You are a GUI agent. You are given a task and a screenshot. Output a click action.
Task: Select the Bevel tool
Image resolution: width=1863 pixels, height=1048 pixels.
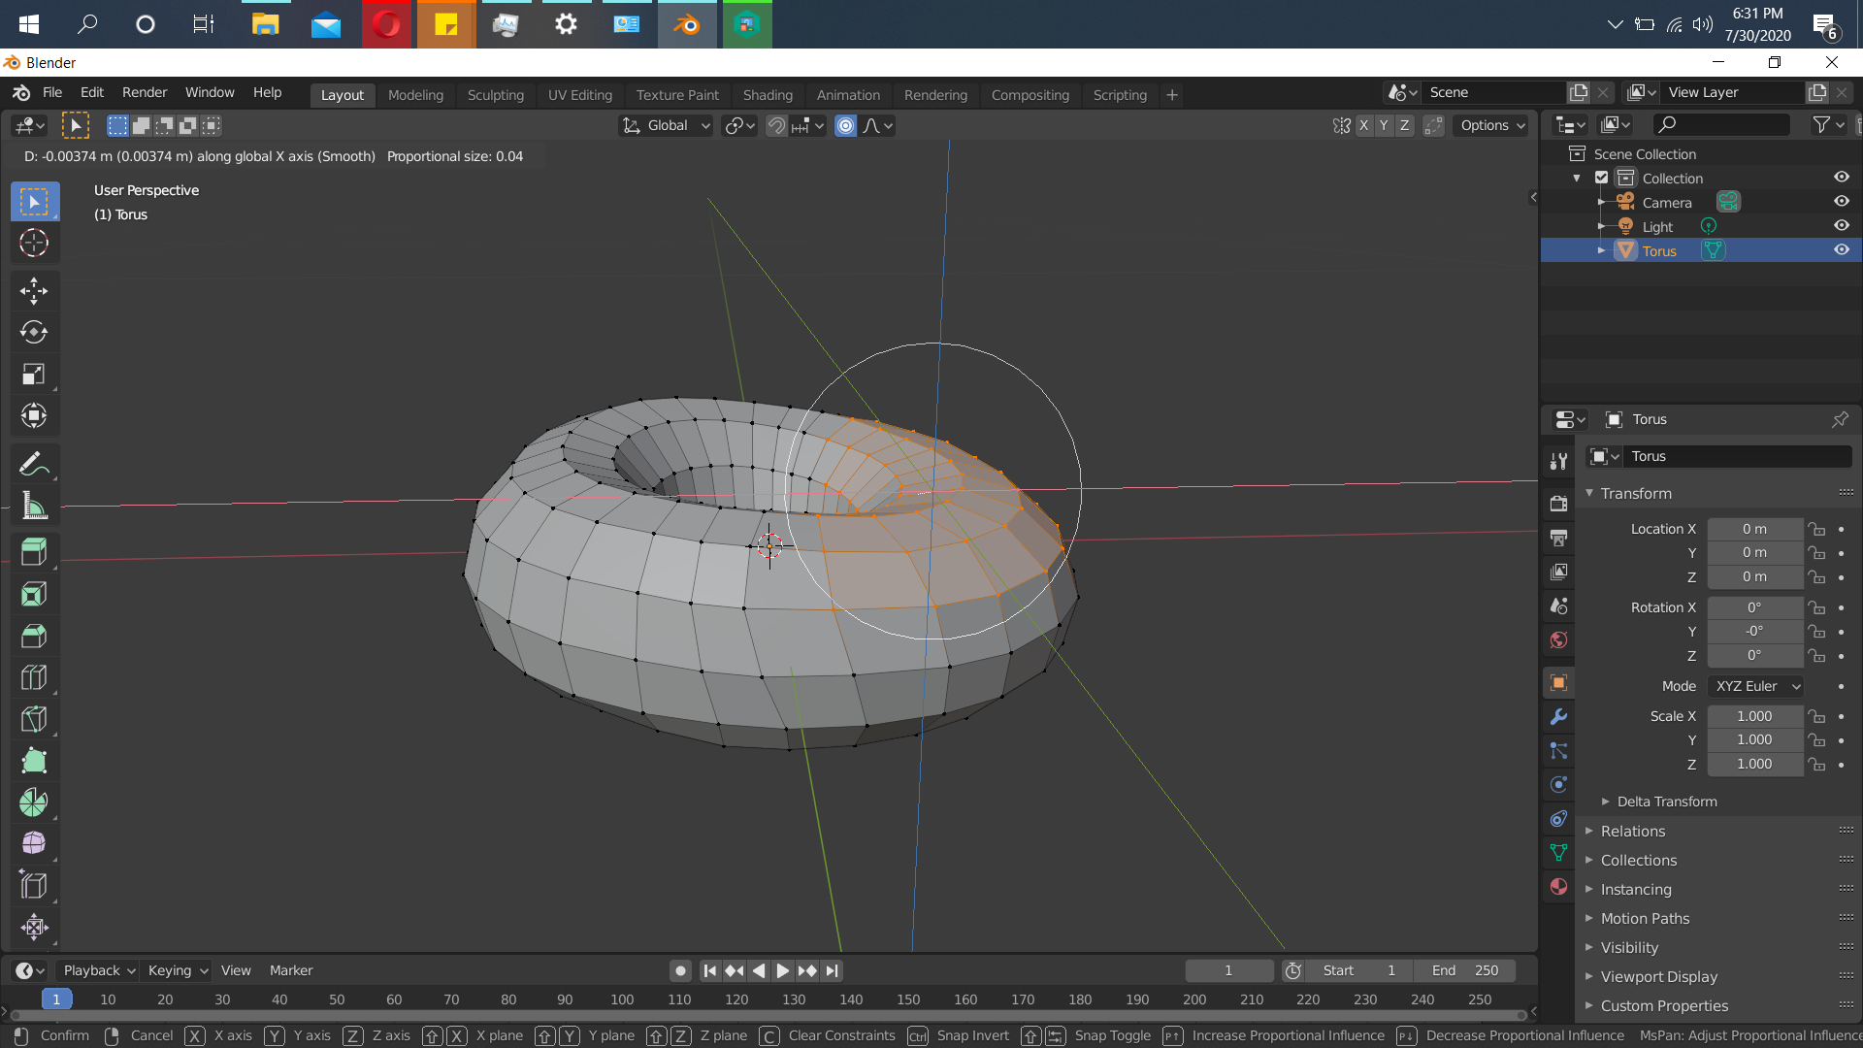click(35, 636)
